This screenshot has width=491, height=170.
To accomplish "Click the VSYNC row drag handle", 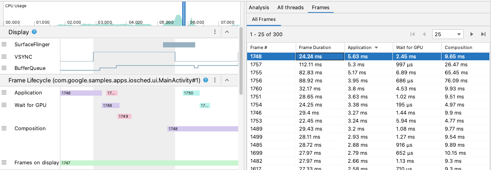I will tap(4, 56).
